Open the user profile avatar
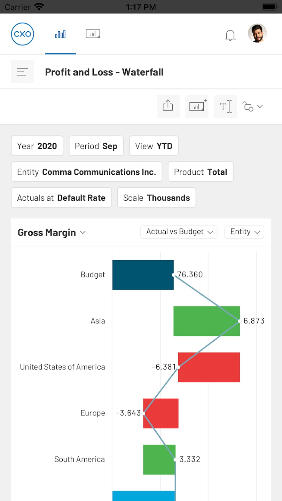The height and width of the screenshot is (501, 282). (257, 33)
